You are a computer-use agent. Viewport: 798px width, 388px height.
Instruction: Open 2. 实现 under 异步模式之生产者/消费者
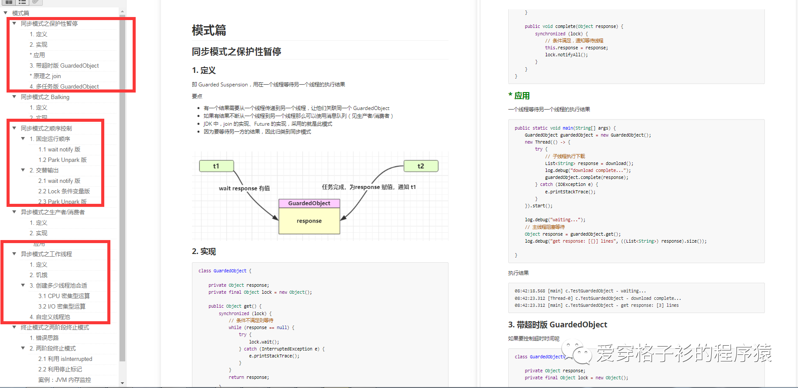38,233
